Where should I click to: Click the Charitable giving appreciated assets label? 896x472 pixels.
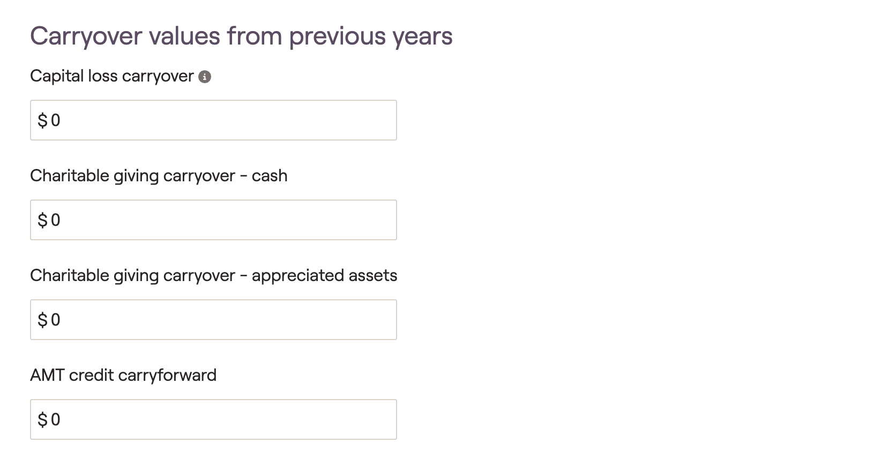pos(214,276)
